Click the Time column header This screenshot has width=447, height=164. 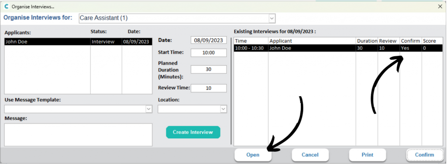pos(251,41)
